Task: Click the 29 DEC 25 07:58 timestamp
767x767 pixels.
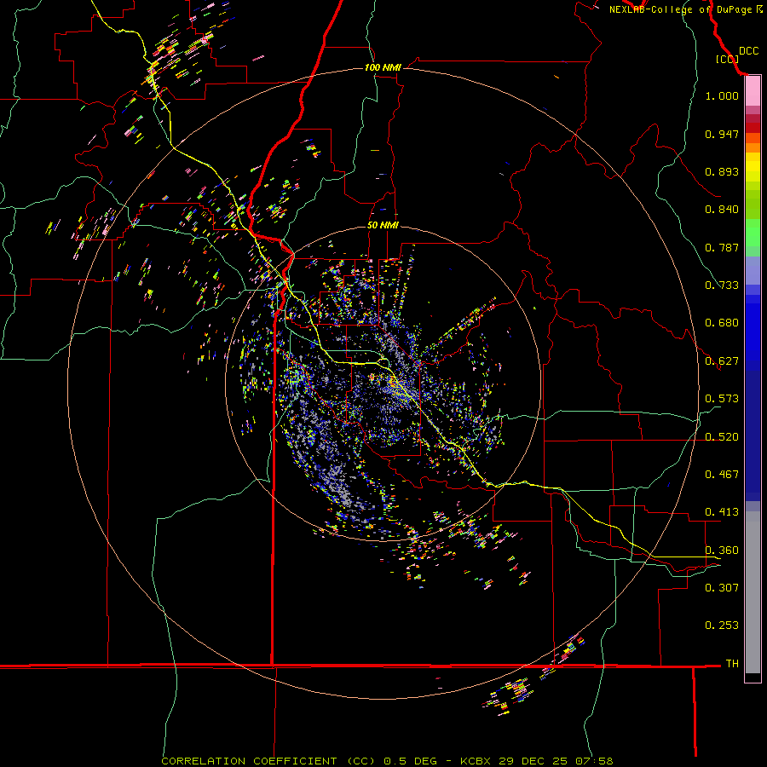Action: 556,761
